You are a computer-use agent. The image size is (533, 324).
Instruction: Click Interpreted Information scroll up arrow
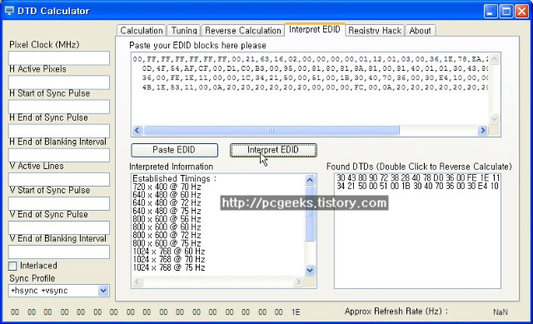310,180
